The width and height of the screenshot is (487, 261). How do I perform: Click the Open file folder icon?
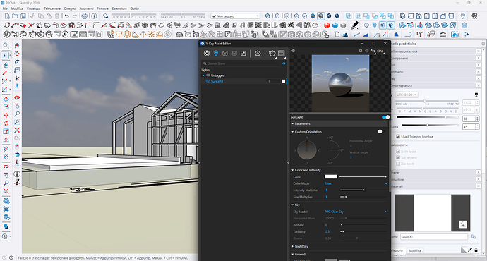[15, 16]
